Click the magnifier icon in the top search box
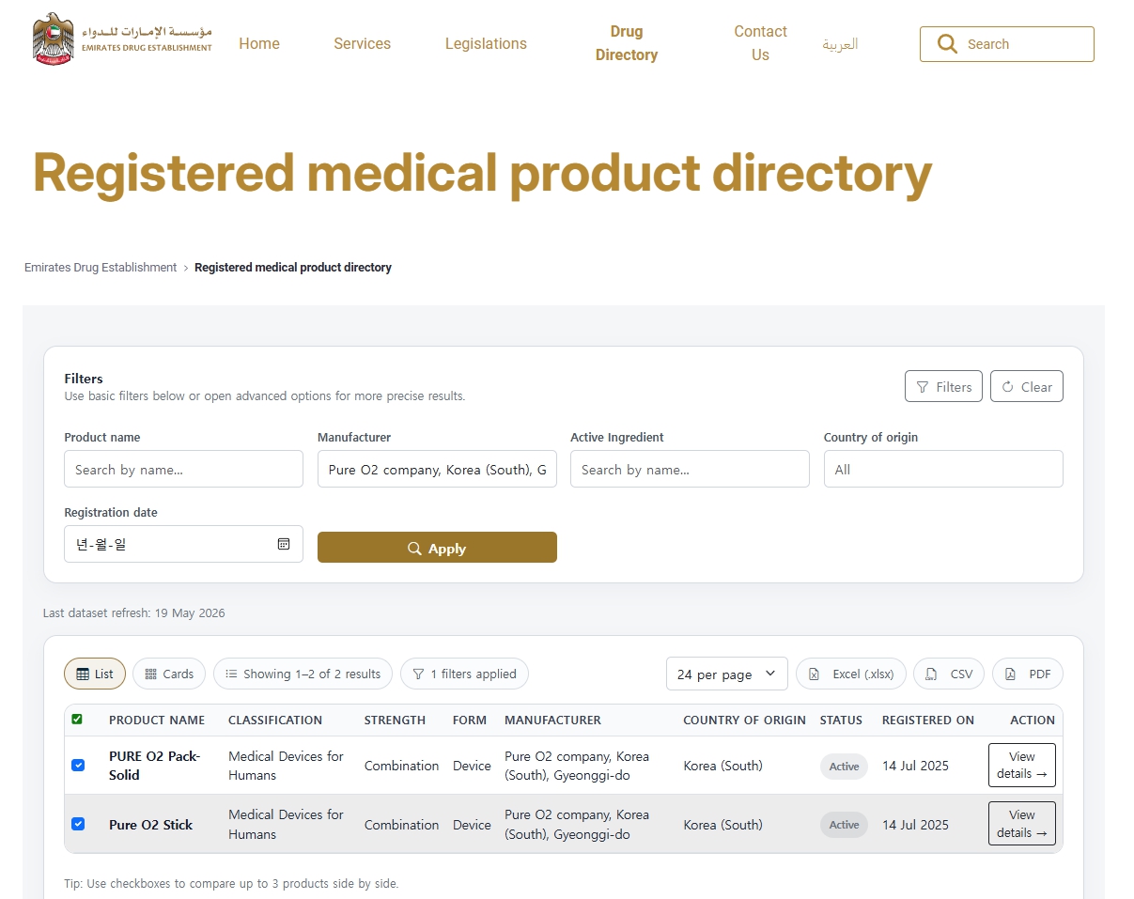This screenshot has height=899, width=1134. coord(947,44)
